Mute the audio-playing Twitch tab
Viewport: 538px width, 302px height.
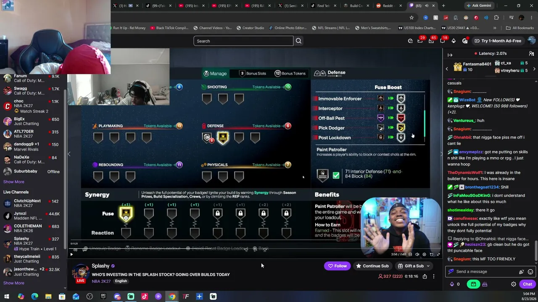(427, 5)
